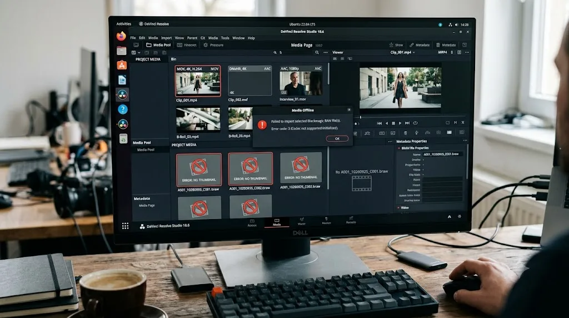The image size is (569, 318).
Task: Select the Clip_002.mxf thumbnail
Action: click(x=249, y=81)
